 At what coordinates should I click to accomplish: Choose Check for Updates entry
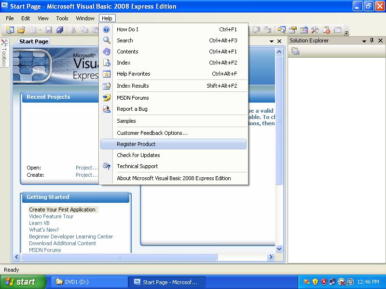click(173, 155)
